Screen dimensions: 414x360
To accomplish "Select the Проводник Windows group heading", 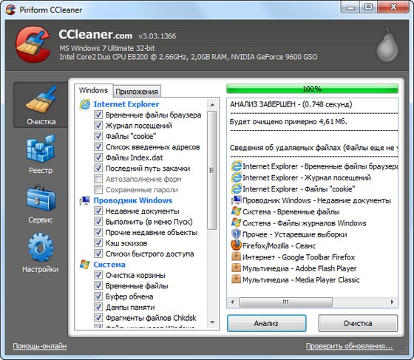I will (133, 200).
